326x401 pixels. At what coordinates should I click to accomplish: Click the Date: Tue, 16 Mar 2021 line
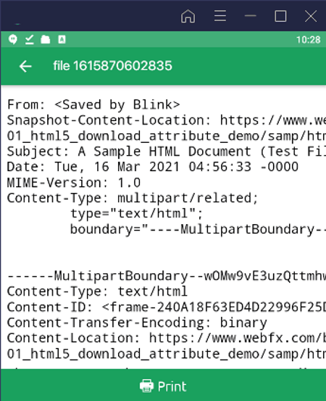pyautogui.click(x=153, y=167)
